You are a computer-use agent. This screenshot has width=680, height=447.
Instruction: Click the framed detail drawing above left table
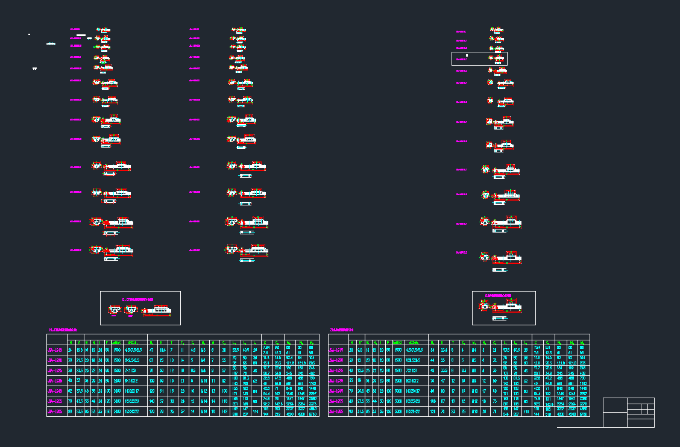140,308
